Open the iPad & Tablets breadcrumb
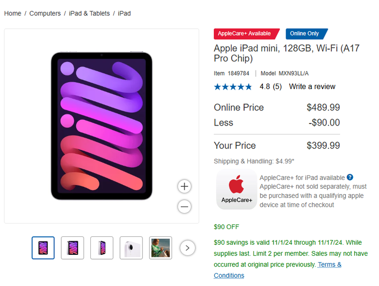 (89, 13)
